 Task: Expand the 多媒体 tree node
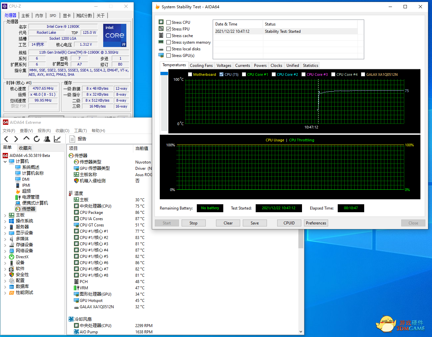5,239
